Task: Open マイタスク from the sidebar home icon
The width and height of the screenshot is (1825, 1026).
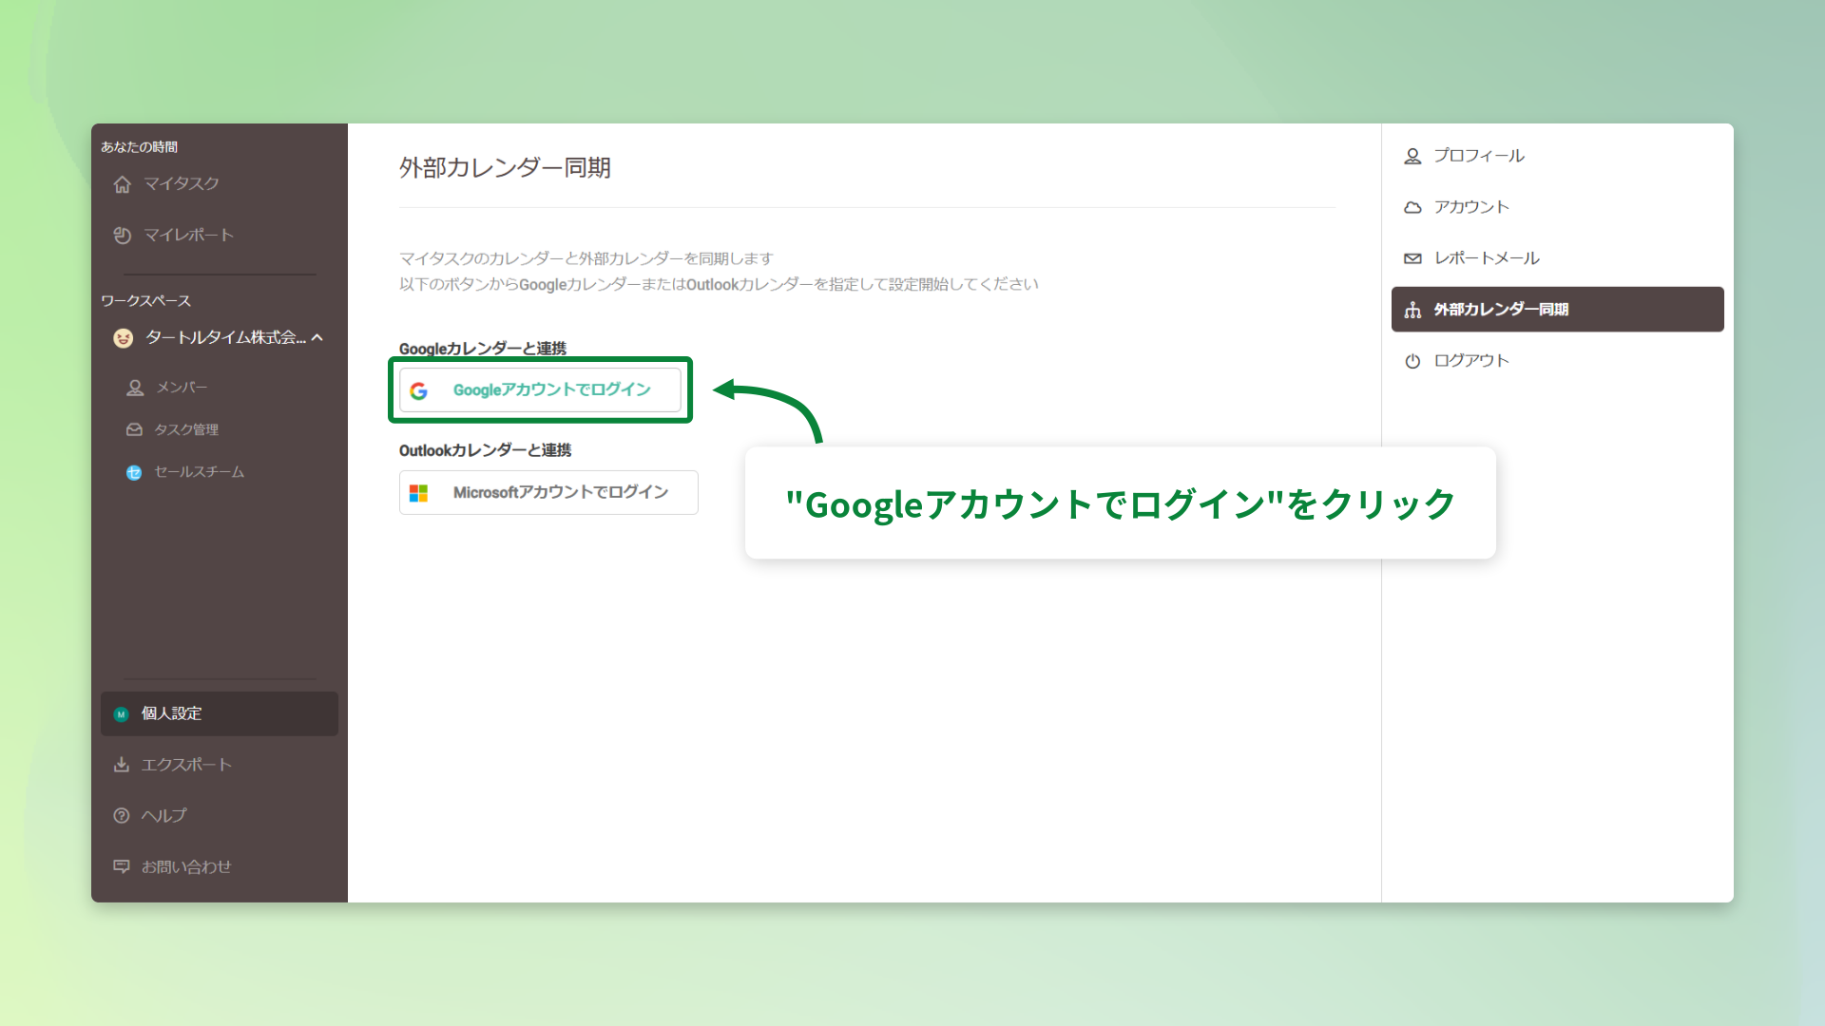Action: point(123,184)
